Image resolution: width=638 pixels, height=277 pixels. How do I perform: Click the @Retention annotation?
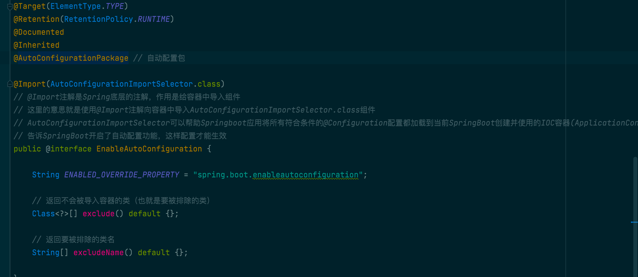point(37,19)
